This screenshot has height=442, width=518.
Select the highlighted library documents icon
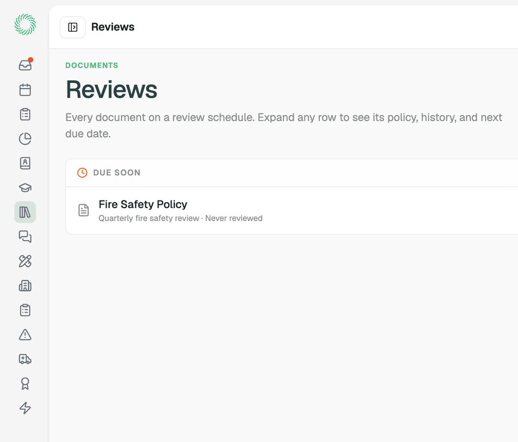[25, 212]
